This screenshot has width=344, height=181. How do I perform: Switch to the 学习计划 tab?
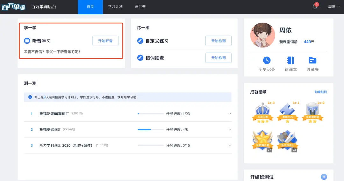click(x=115, y=7)
